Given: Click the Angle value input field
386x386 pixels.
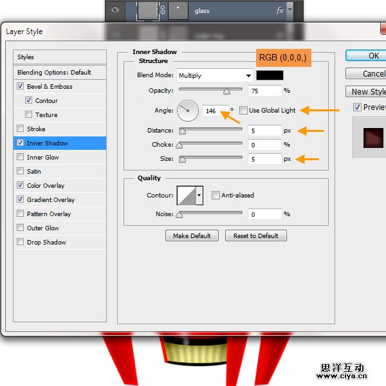Looking at the screenshot, I should [x=215, y=111].
